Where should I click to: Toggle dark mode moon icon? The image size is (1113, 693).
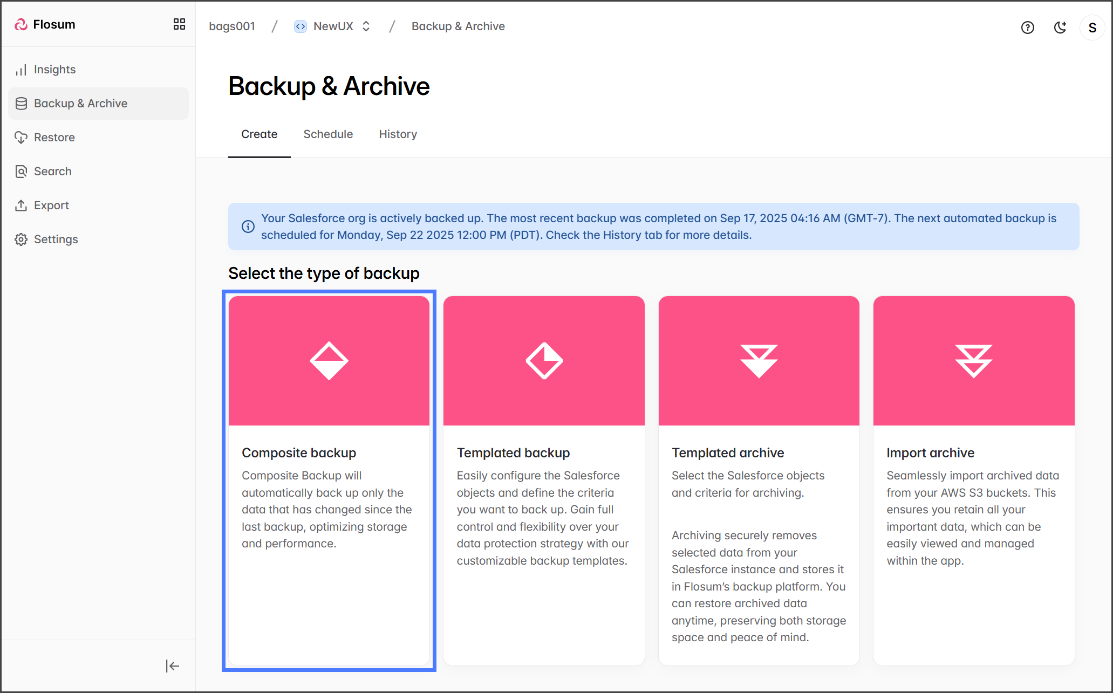point(1060,28)
